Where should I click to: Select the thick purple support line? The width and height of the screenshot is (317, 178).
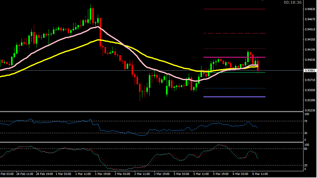(234, 97)
